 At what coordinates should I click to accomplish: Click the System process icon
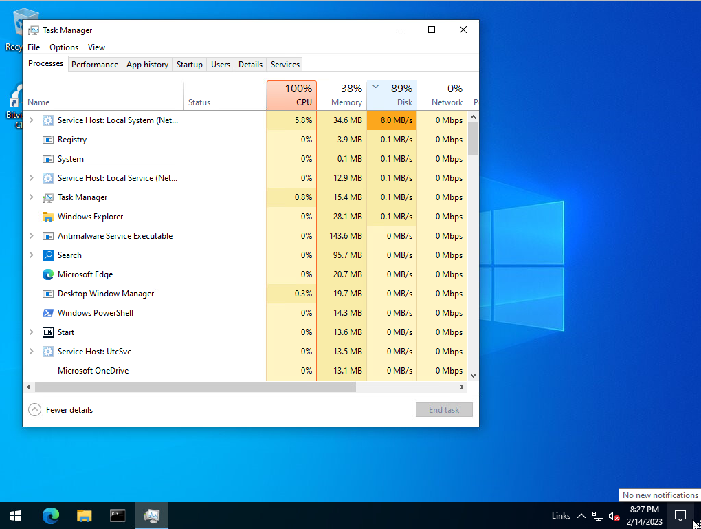[48, 159]
